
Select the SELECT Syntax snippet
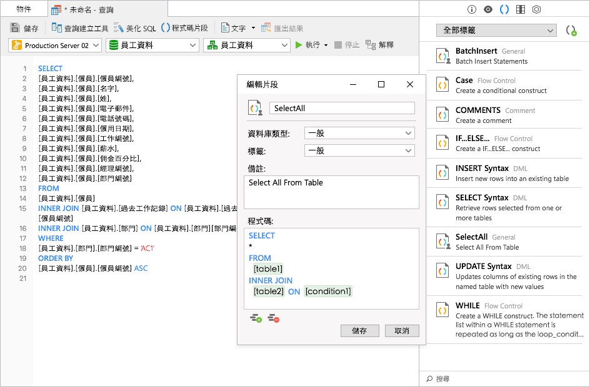tap(504, 207)
